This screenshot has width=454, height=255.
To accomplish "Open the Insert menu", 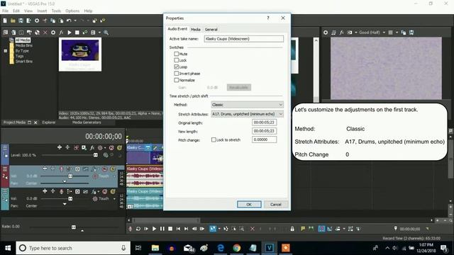I will coord(42,11).
